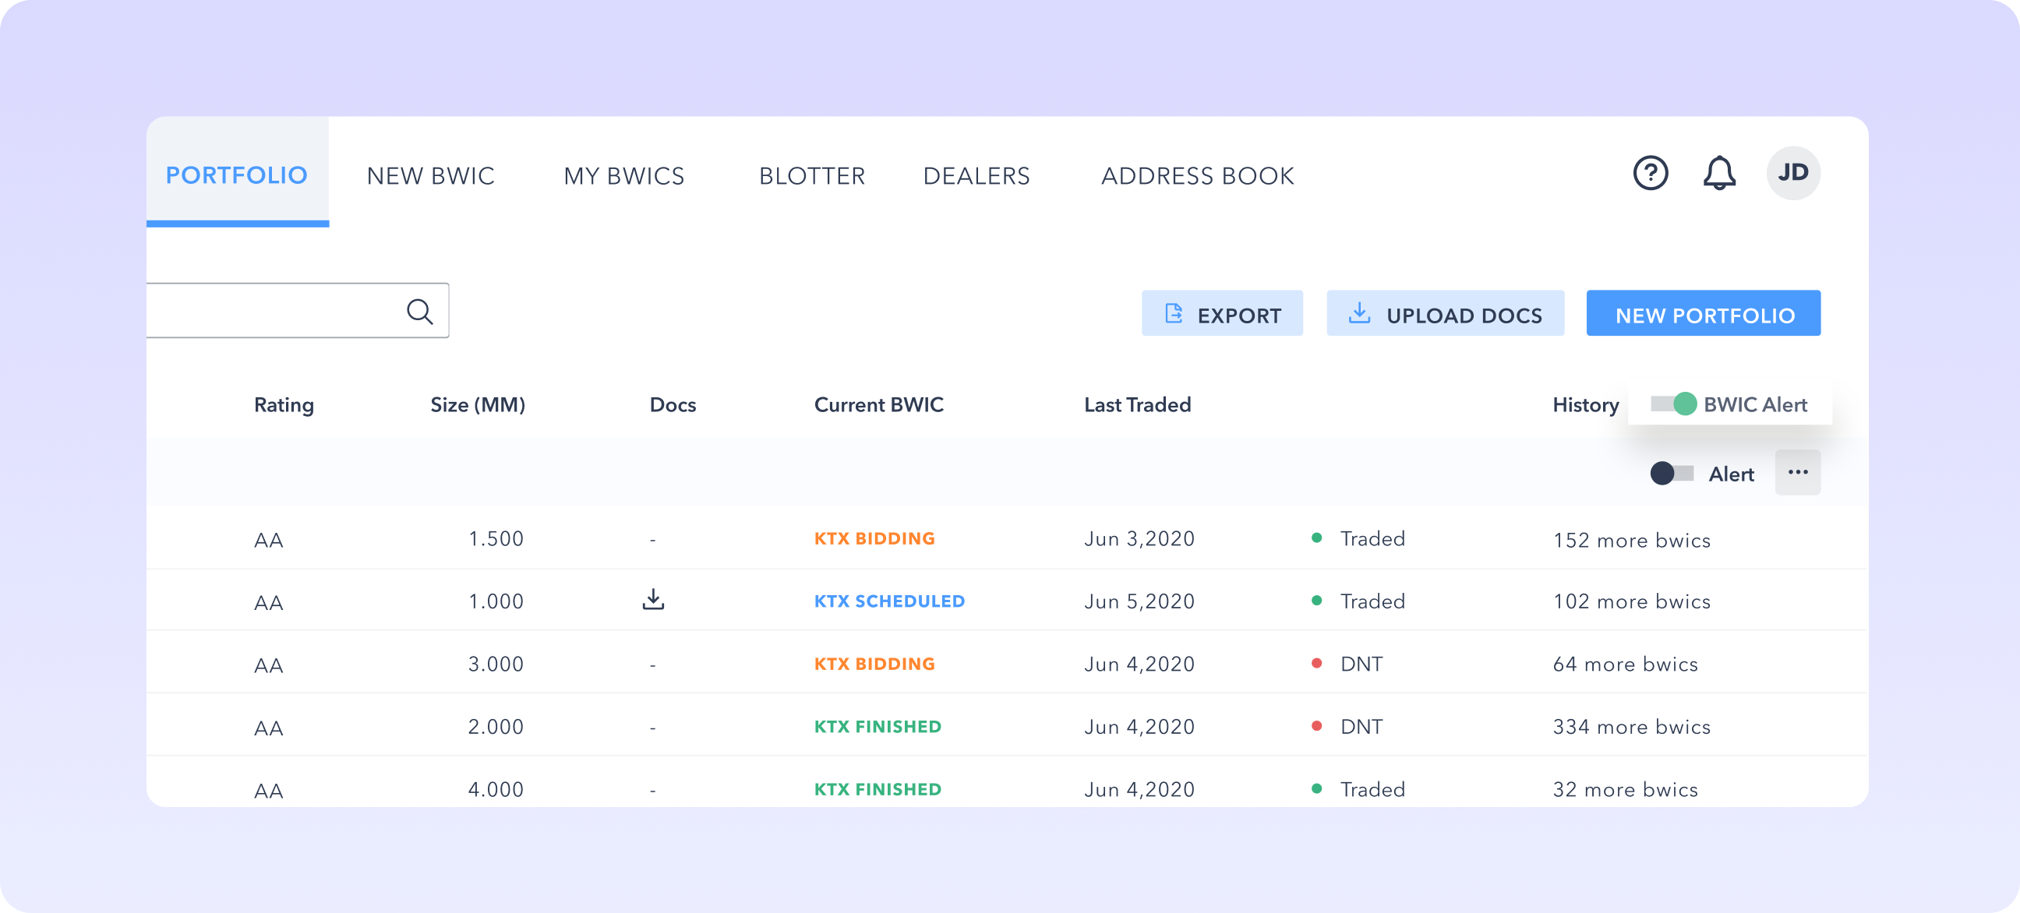Open the three-dots more options menu

click(1797, 473)
